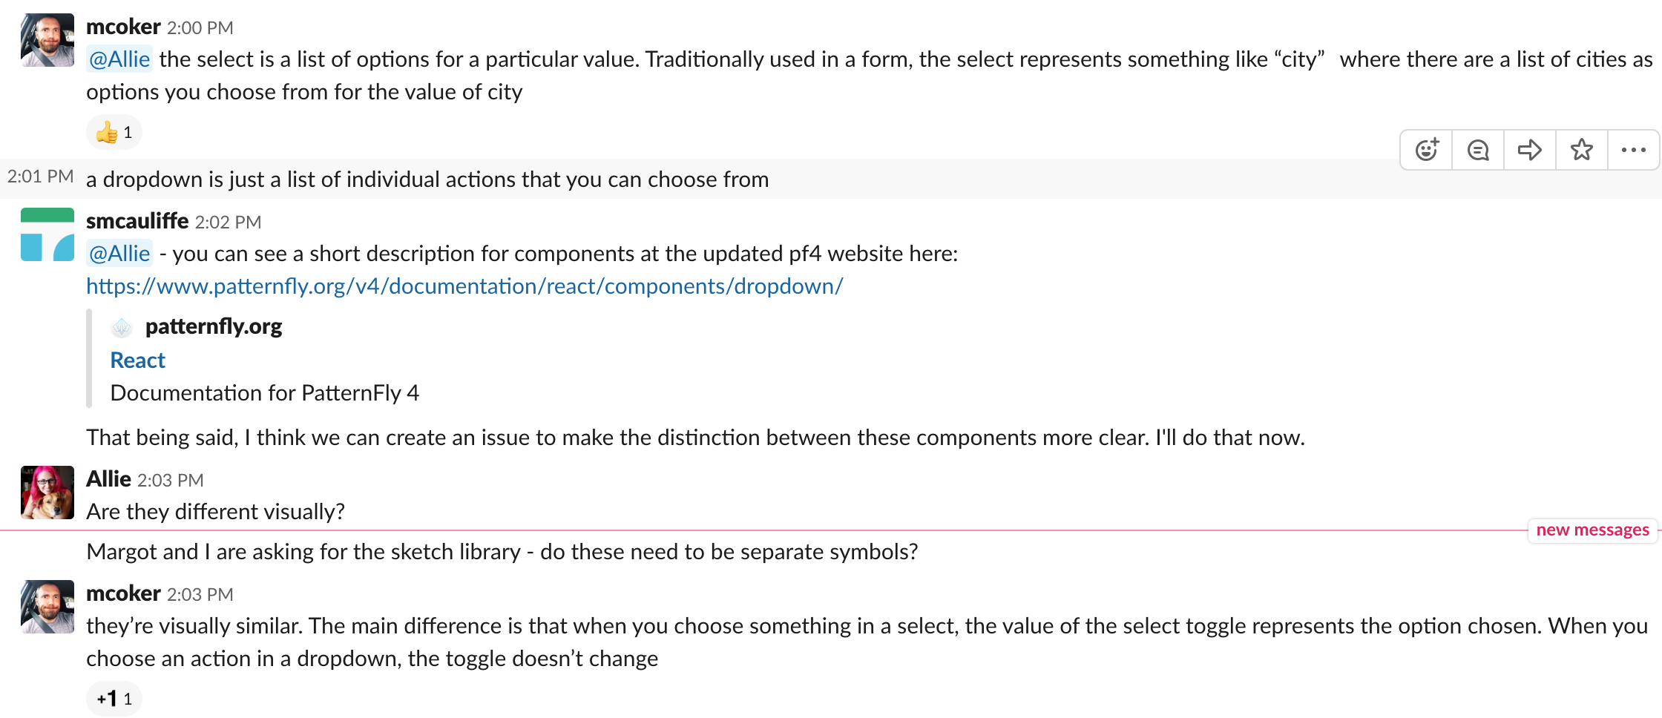Add an emoji reaction using the smiley icon
Image resolution: width=1662 pixels, height=718 pixels.
pos(1425,149)
